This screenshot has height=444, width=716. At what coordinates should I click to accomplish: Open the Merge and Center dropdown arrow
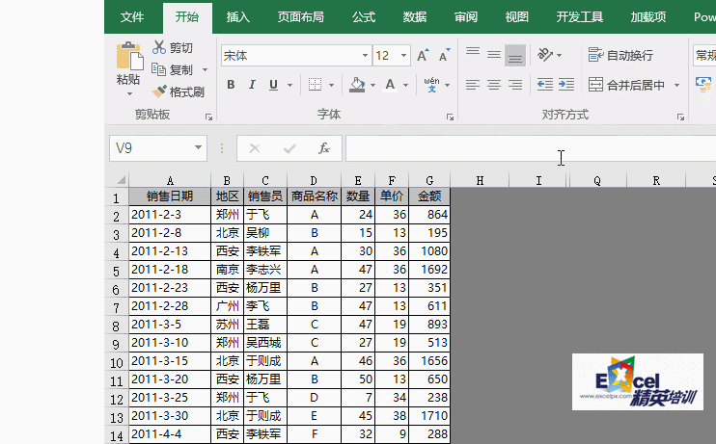pyautogui.click(x=676, y=85)
